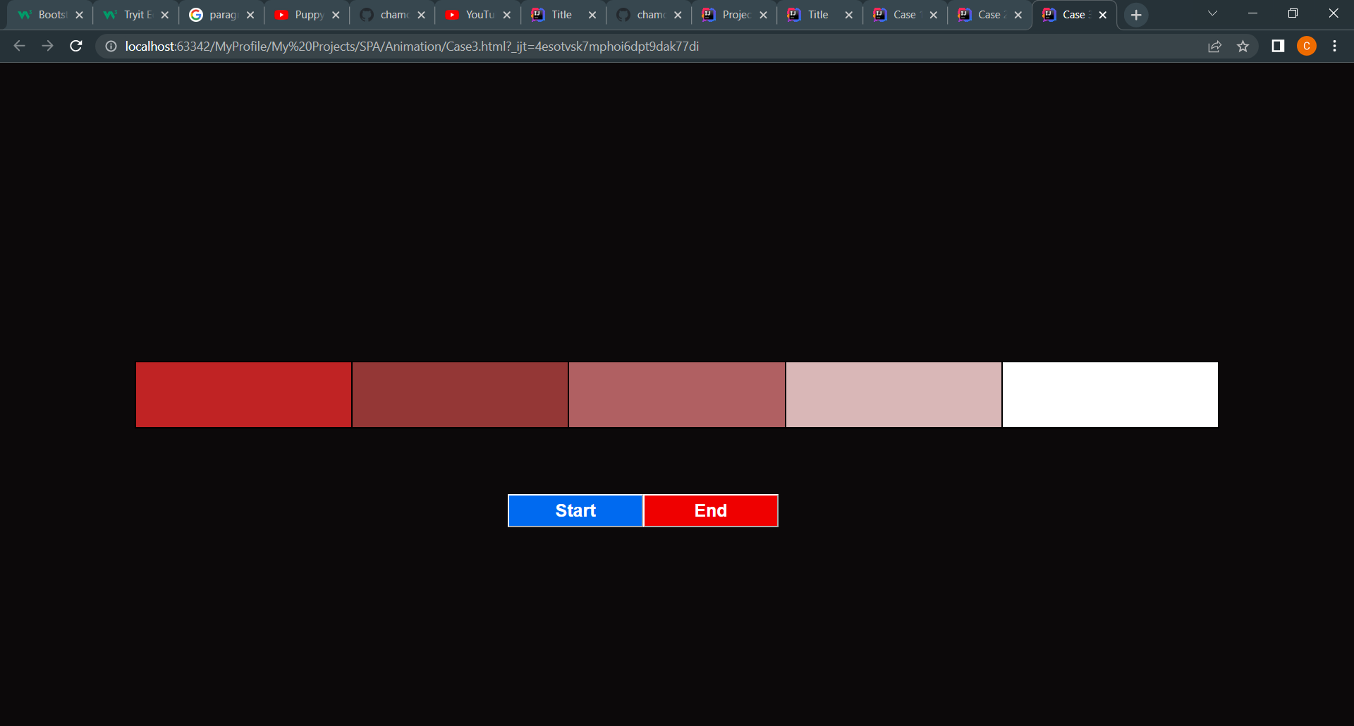Expand the tab search dropdown
This screenshot has height=726, width=1354.
[1212, 13]
